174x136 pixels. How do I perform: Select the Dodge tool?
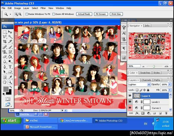pyautogui.click(x=10, y=61)
